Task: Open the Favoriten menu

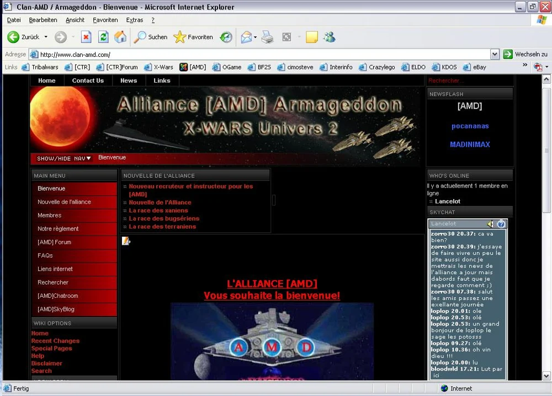Action: (105, 20)
